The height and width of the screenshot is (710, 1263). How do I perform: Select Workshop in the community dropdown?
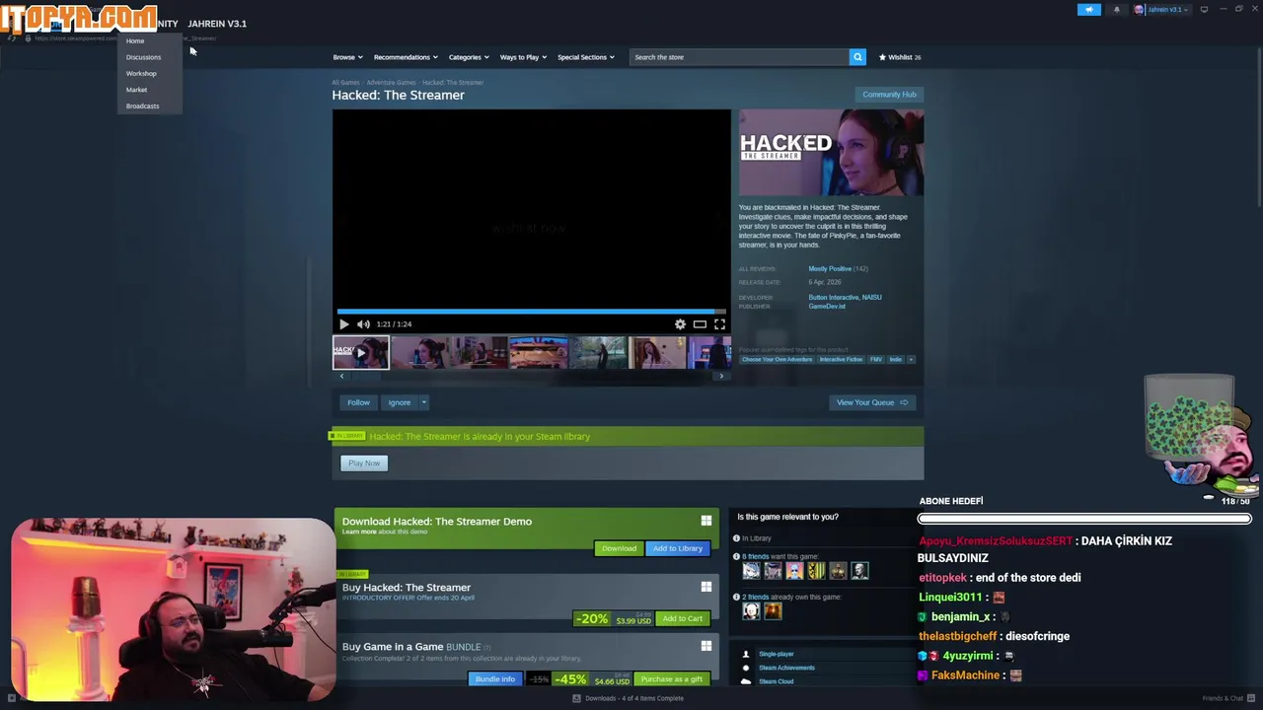[141, 73]
